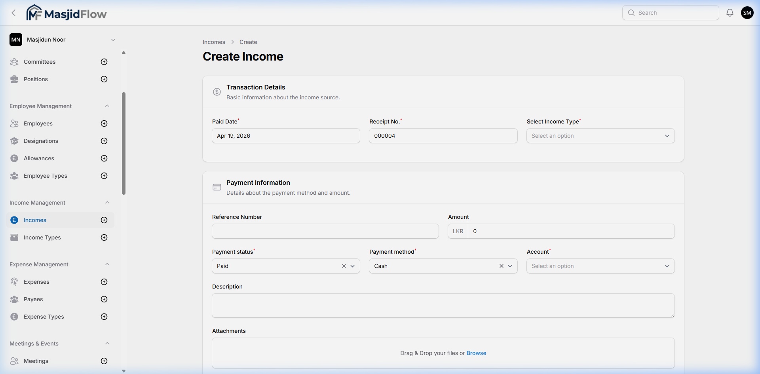Image resolution: width=760 pixels, height=374 pixels.
Task: Click the MasjidFlow logo
Action: tap(66, 12)
